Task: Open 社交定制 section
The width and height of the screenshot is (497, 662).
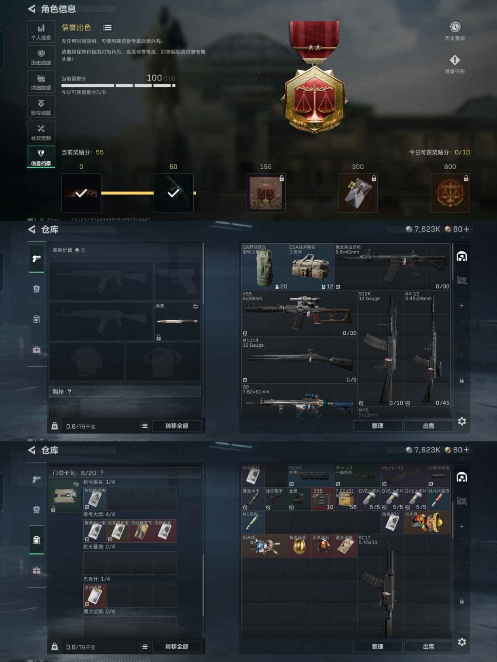Action: coord(41,132)
